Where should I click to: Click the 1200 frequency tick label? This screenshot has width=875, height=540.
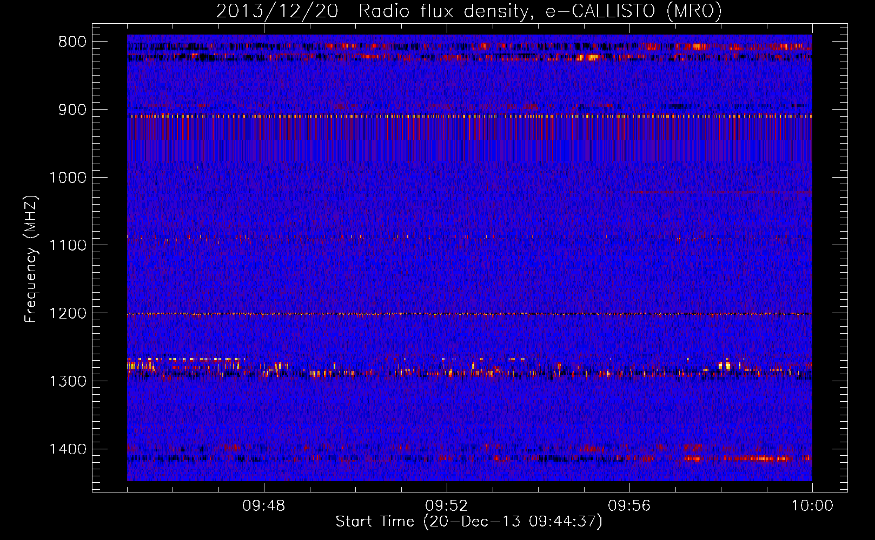pyautogui.click(x=68, y=314)
